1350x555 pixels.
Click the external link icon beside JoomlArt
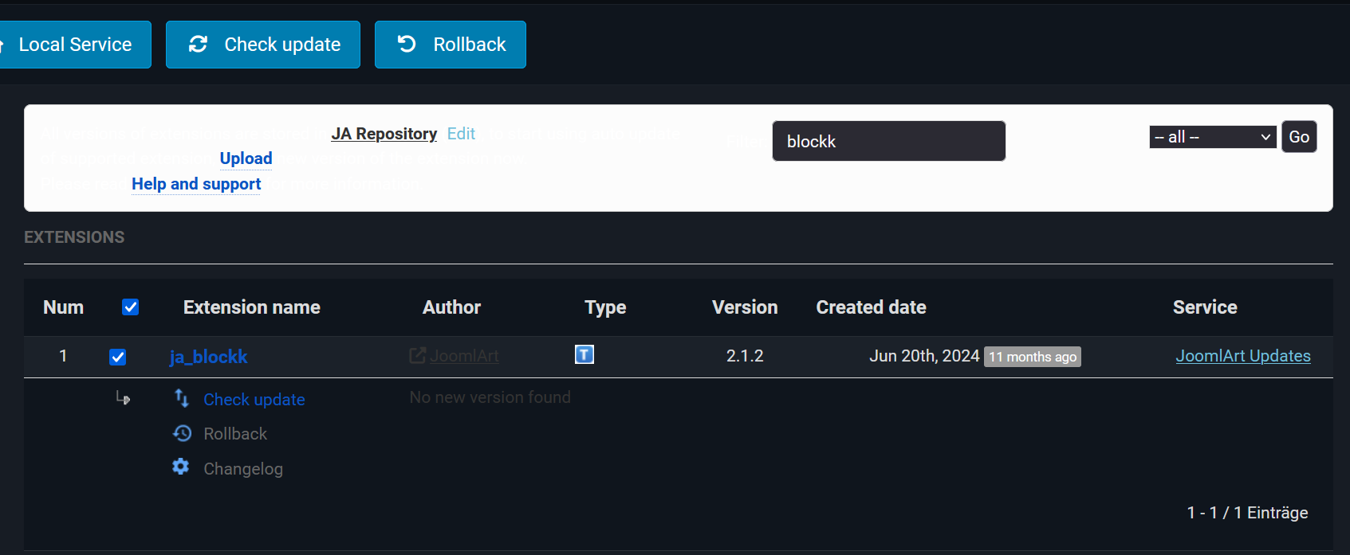(x=417, y=356)
